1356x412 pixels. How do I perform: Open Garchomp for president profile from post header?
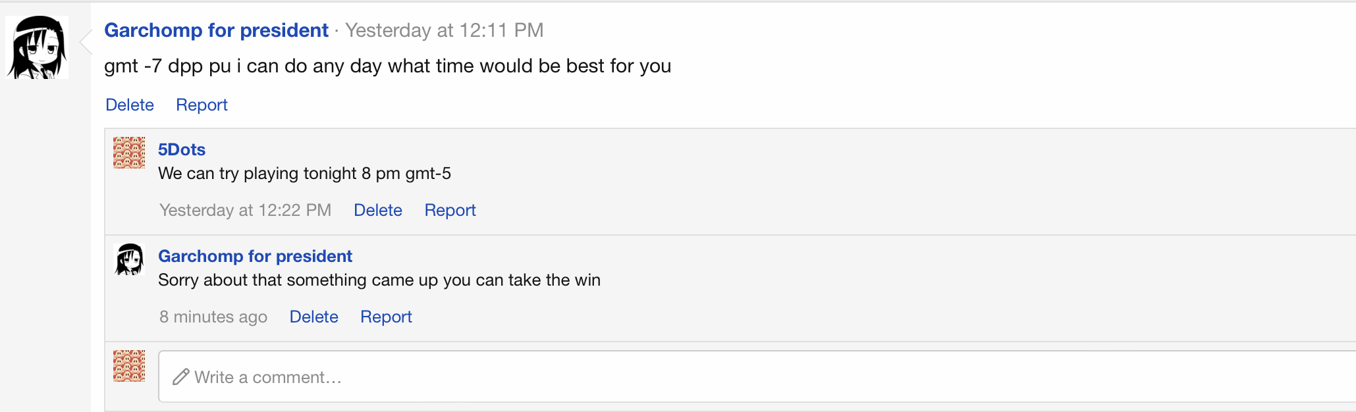[x=216, y=30]
